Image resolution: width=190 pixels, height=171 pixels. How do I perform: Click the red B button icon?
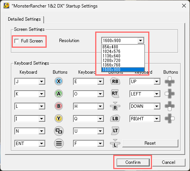tap(59, 106)
